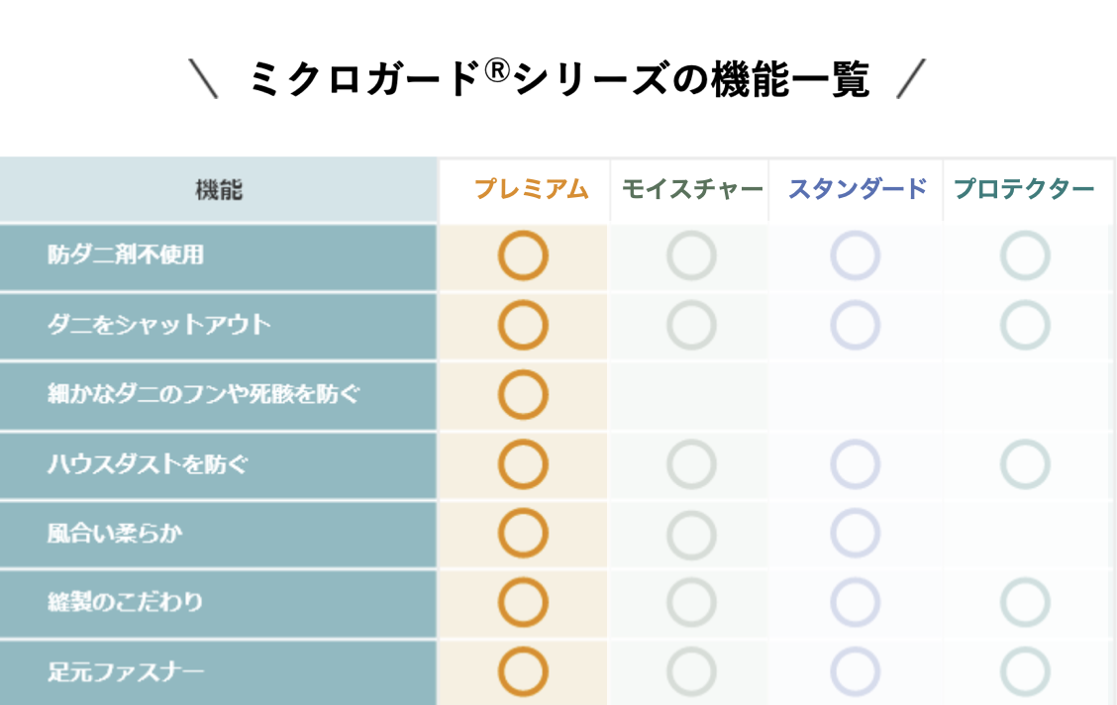
Task: Click the 機能 header cell
Action: click(218, 189)
